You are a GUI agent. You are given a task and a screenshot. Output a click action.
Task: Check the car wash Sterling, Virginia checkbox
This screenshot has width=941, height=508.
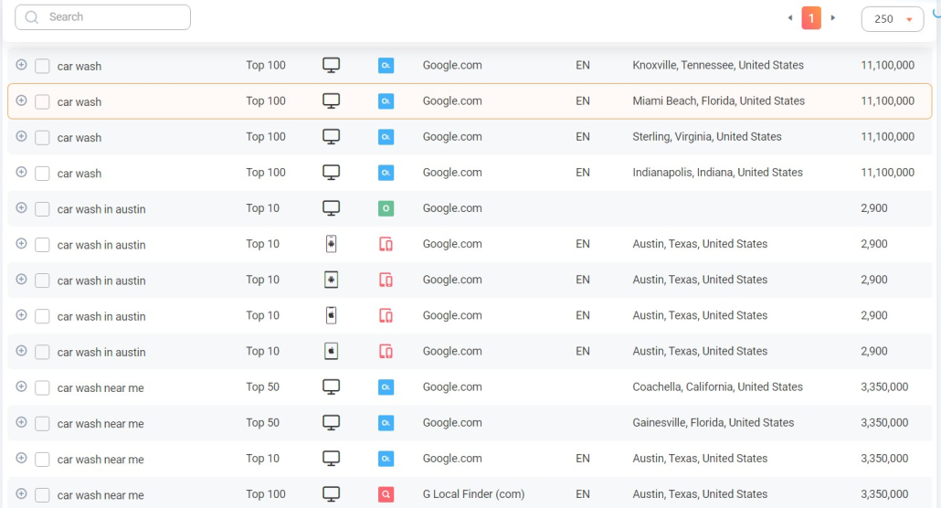pos(42,138)
